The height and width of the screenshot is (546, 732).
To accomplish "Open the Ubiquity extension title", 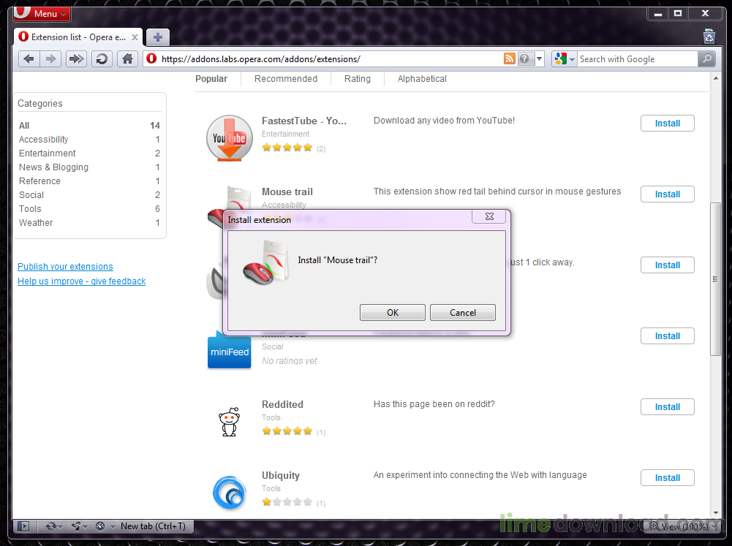I will [x=281, y=476].
